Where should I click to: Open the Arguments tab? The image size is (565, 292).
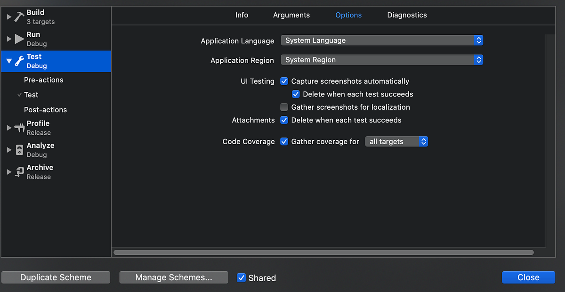(291, 15)
